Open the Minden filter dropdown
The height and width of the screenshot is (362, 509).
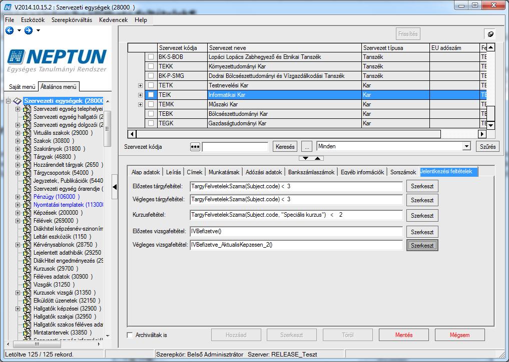point(466,146)
